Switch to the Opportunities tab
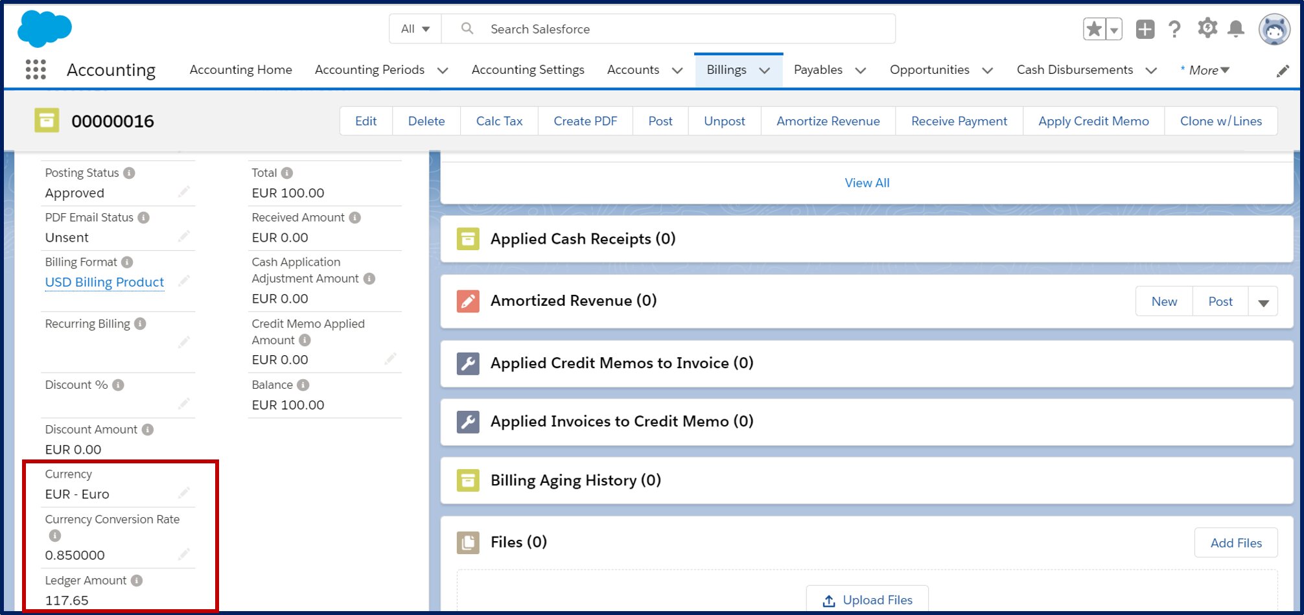 929,69
